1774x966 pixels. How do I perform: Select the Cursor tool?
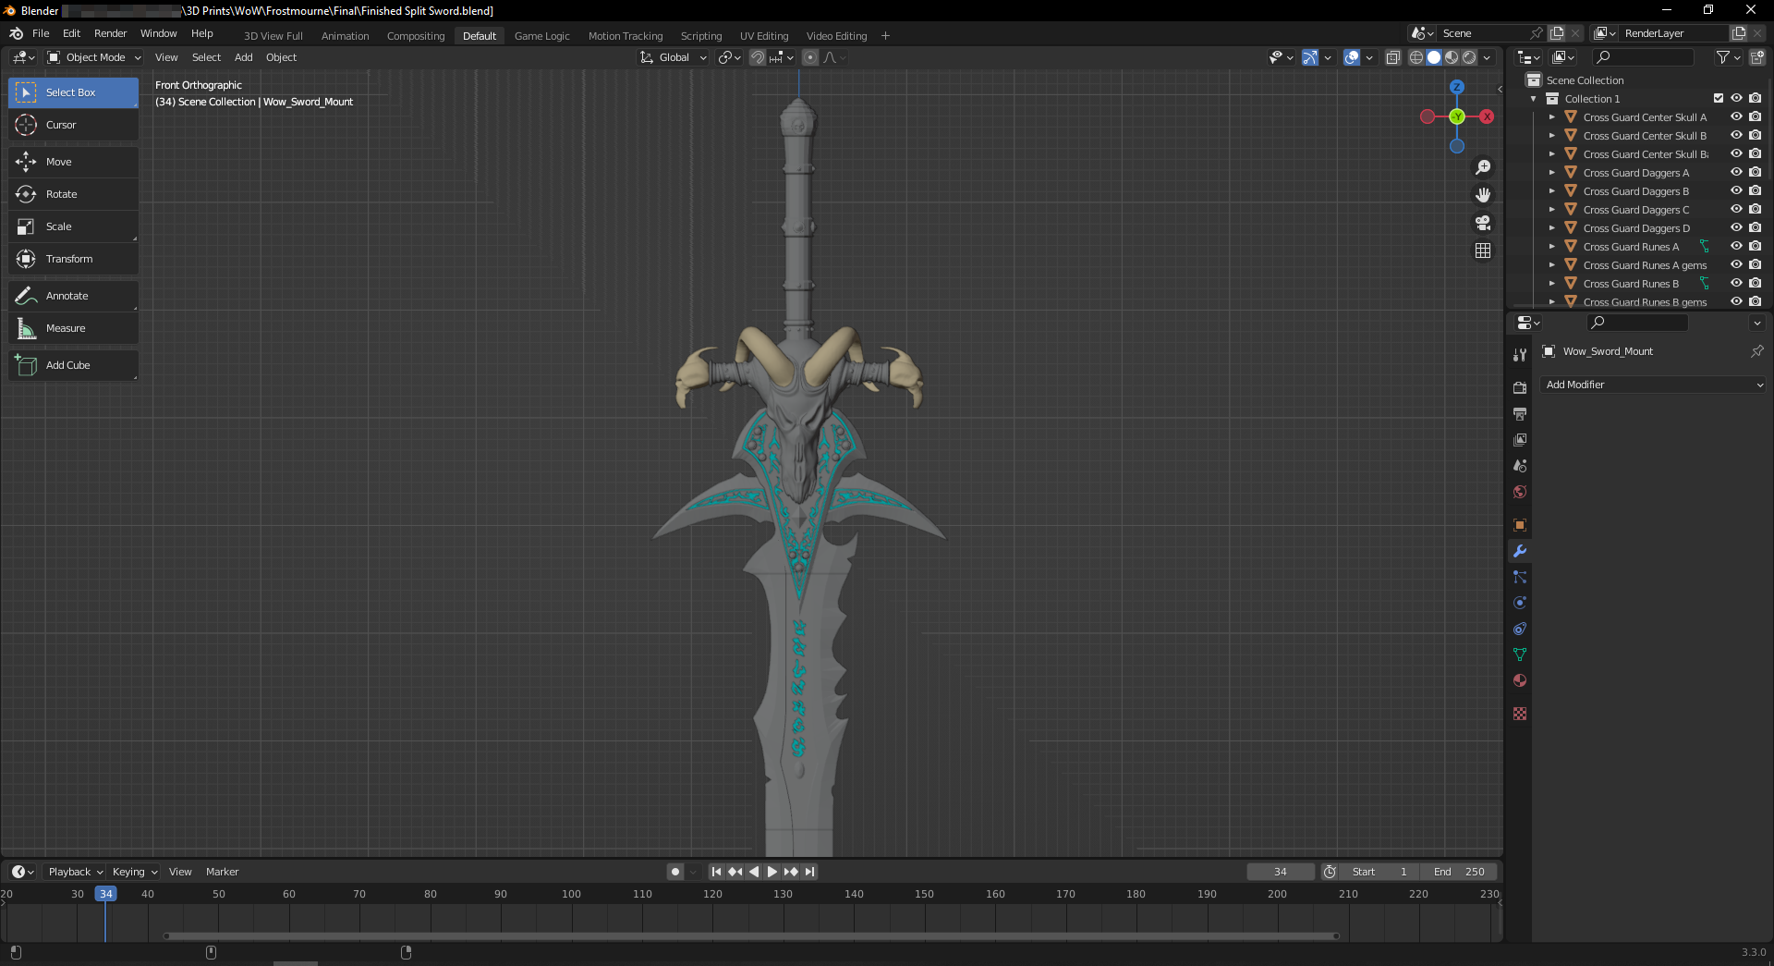coord(73,125)
